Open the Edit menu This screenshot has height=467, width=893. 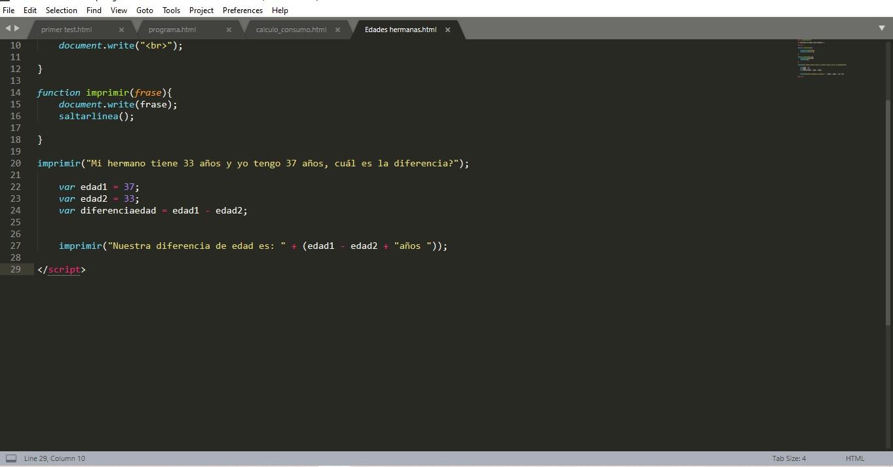click(x=30, y=10)
